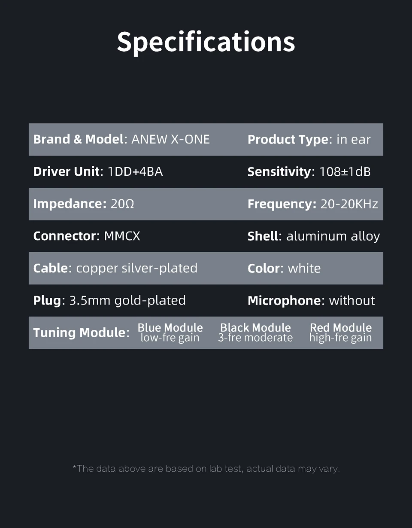Click the Microphone without entry

[311, 300]
